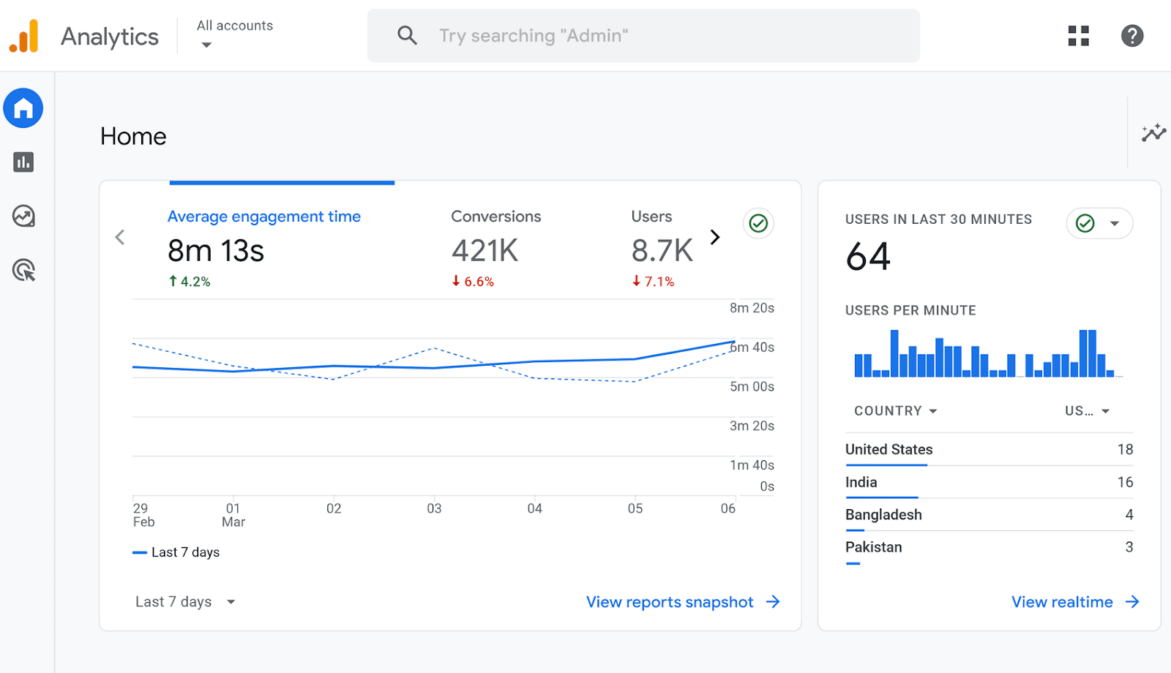
Task: Open the Help question mark icon
Action: (1131, 35)
